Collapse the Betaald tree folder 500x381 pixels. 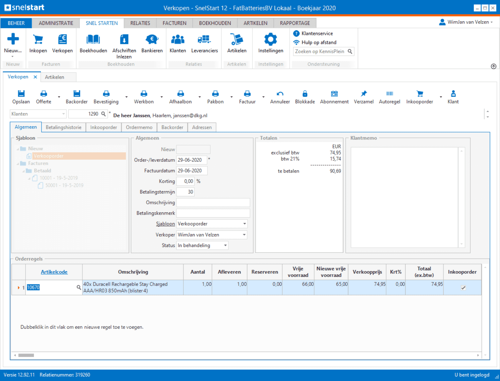pos(24,171)
